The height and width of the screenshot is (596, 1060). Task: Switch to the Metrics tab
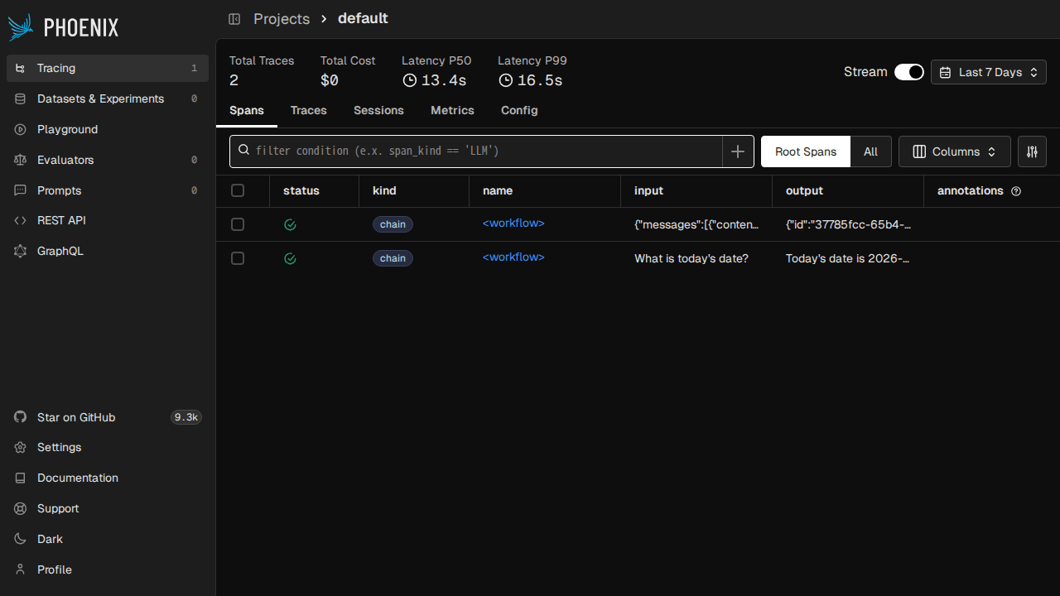point(452,110)
